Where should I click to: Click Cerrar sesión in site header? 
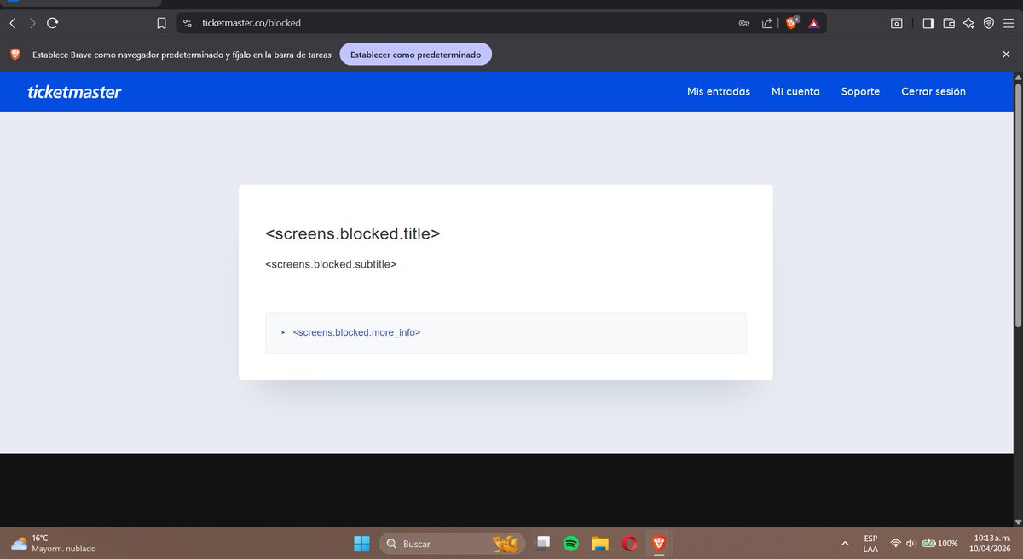pyautogui.click(x=933, y=91)
